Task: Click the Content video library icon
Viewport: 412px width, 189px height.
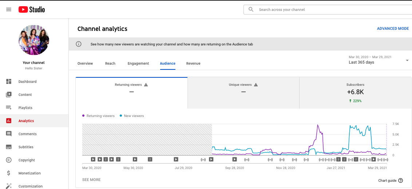Action: point(9,94)
